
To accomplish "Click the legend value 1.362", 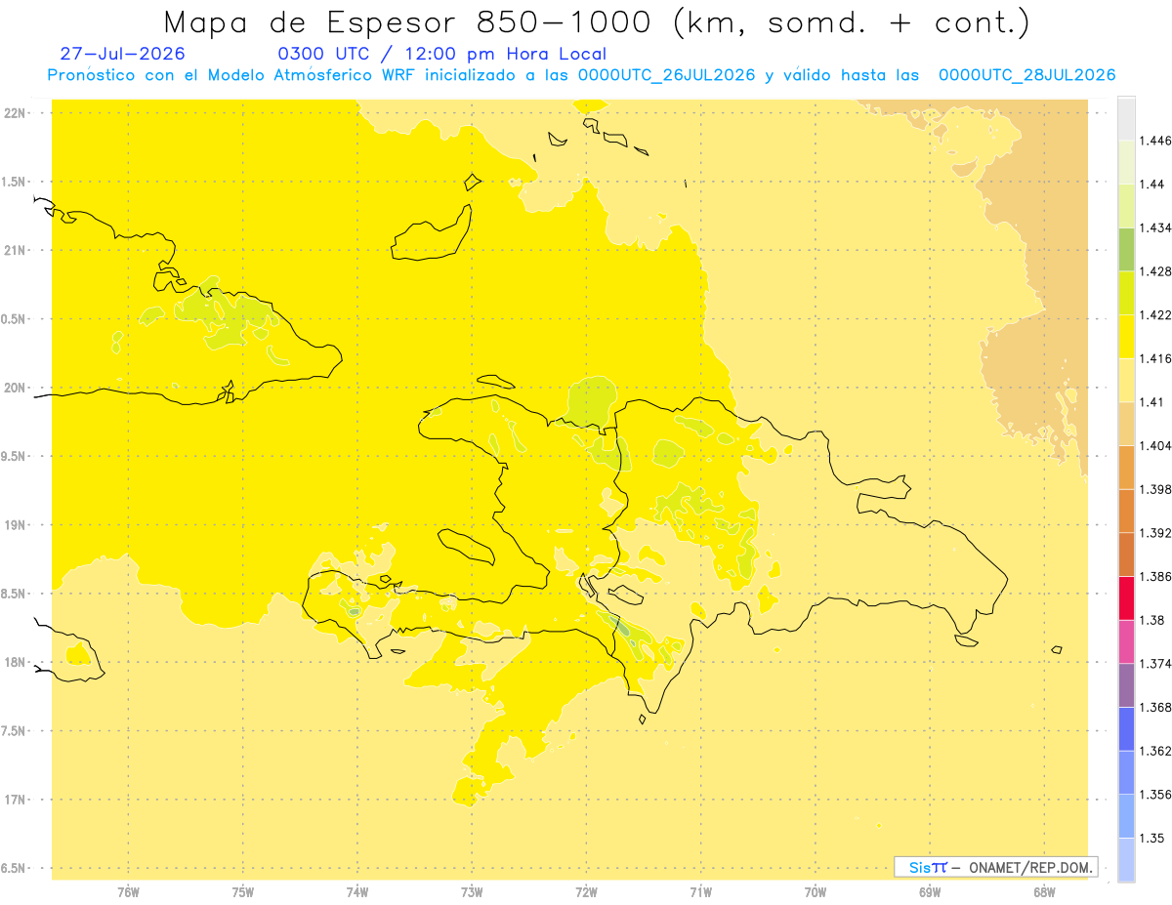I will click(x=1157, y=751).
